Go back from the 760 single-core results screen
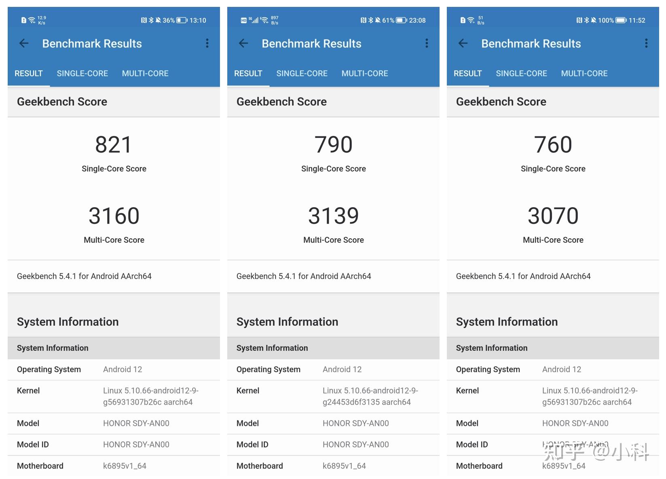 (463, 43)
